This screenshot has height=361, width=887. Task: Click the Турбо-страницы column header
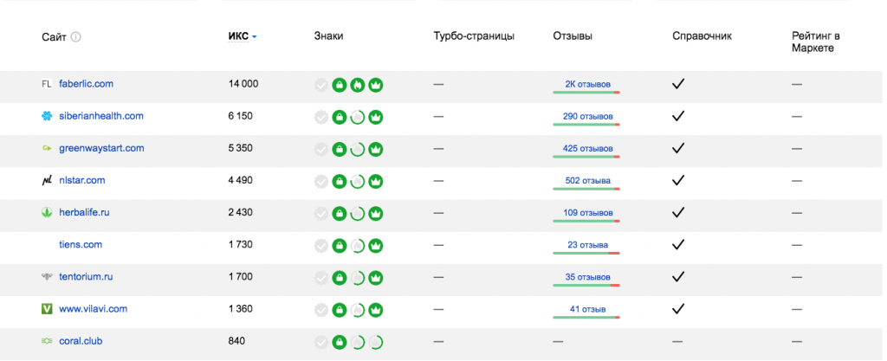click(x=474, y=36)
